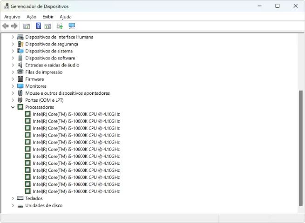Minimize the Gerenciador de Dispositivos window
Viewport: 305px width, 223px height.
259,6
